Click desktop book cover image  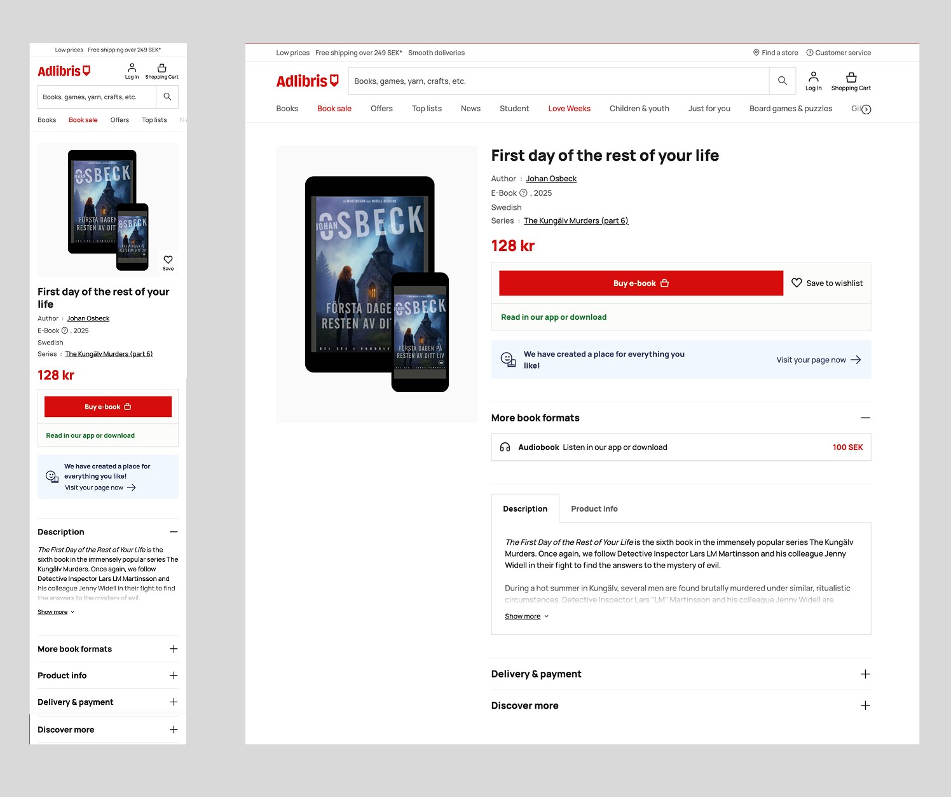click(377, 284)
